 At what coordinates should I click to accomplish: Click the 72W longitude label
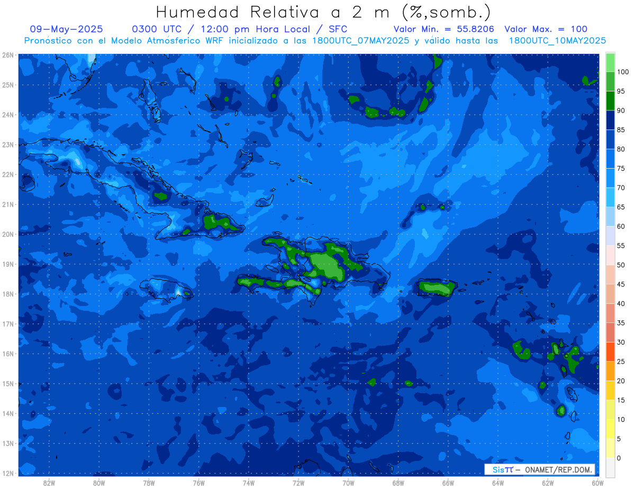(298, 483)
